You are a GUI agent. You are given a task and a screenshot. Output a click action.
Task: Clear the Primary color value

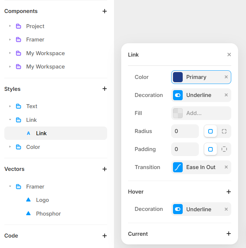[226, 77]
